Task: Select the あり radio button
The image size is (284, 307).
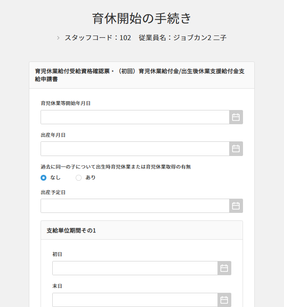Action: click(x=79, y=177)
